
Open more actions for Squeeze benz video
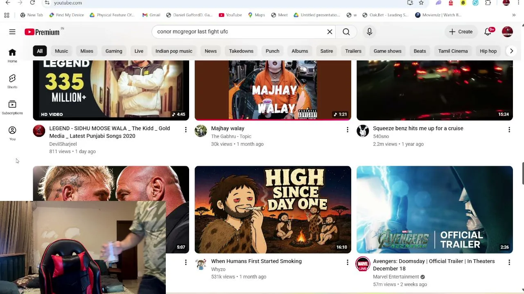[509, 130]
